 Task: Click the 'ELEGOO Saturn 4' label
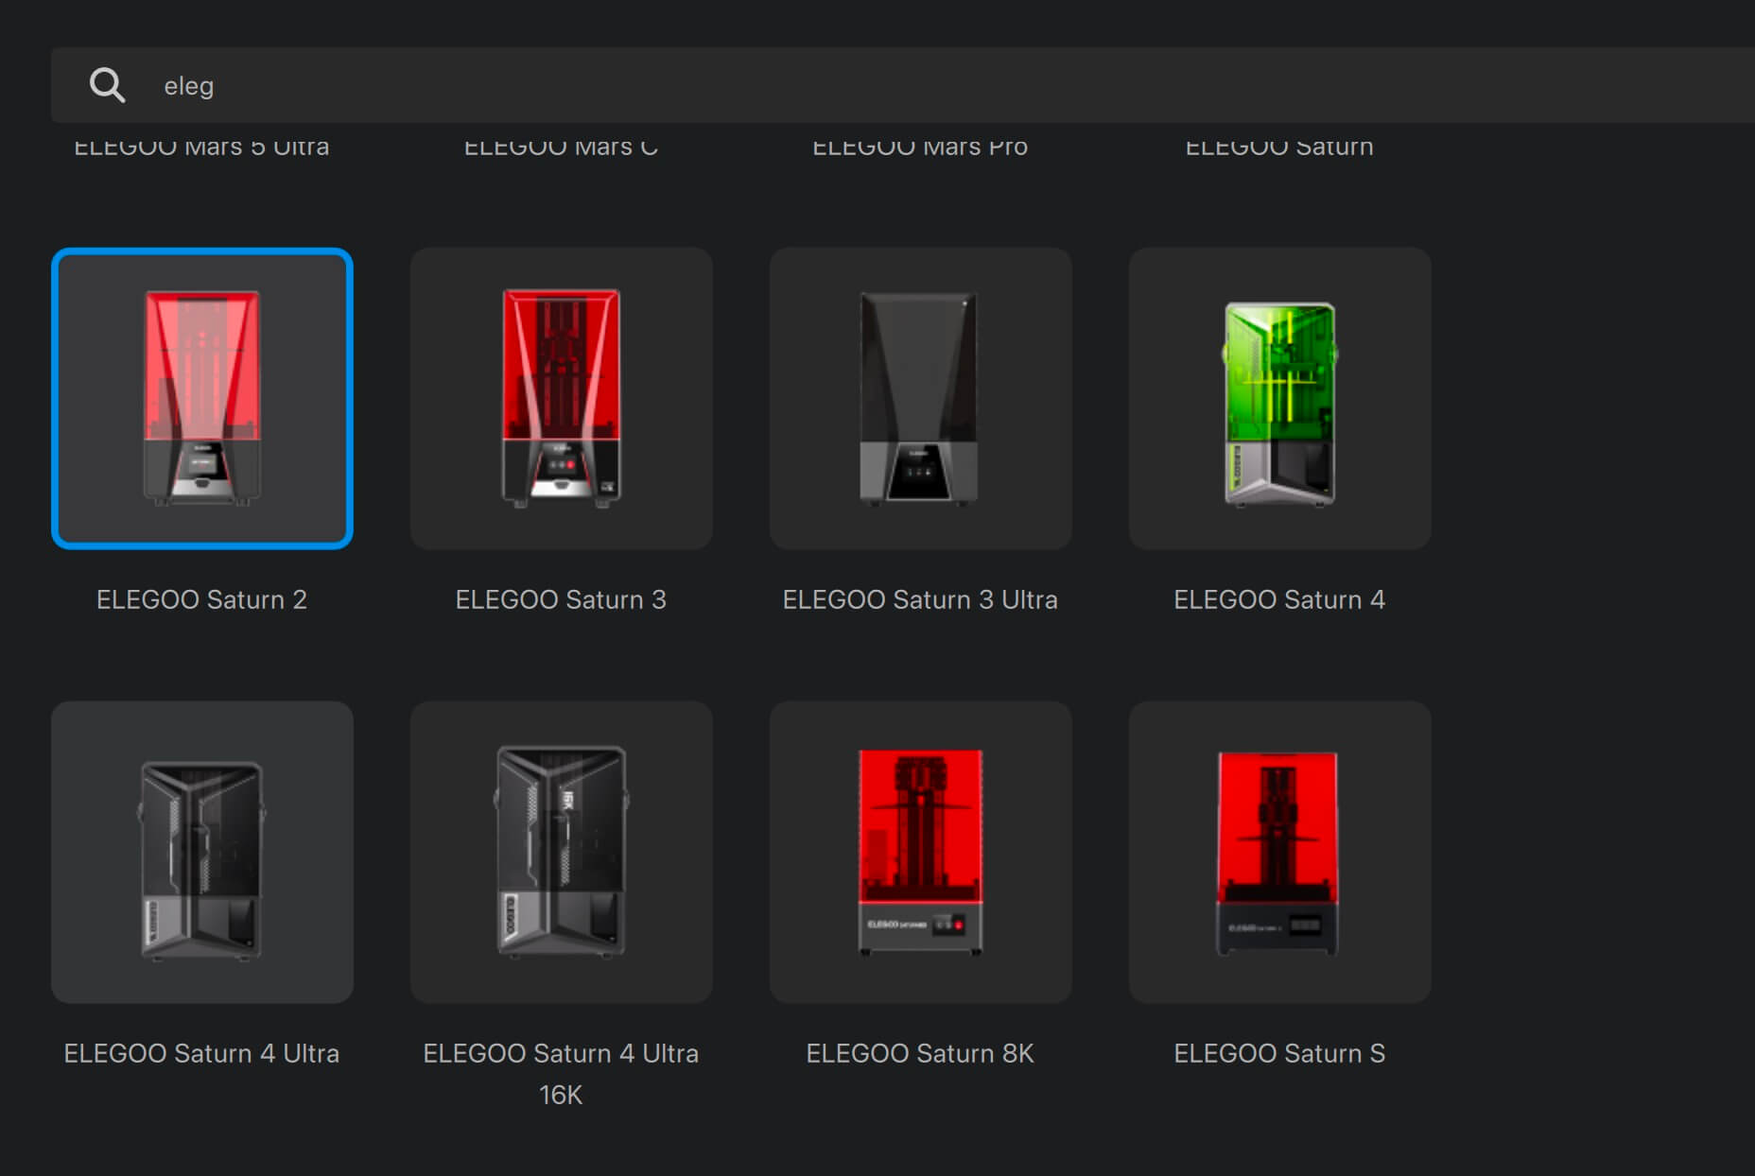(1280, 599)
